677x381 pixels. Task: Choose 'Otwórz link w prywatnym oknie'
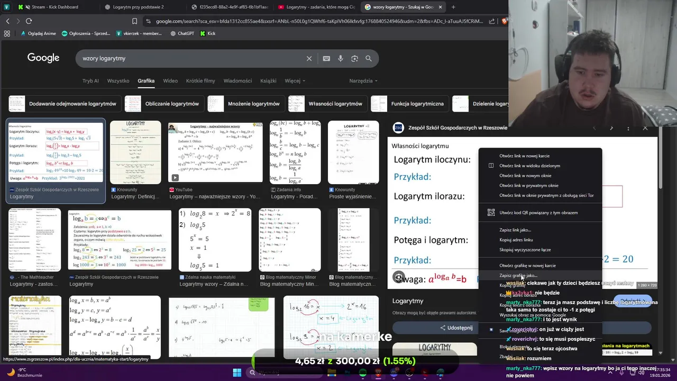[540, 186]
